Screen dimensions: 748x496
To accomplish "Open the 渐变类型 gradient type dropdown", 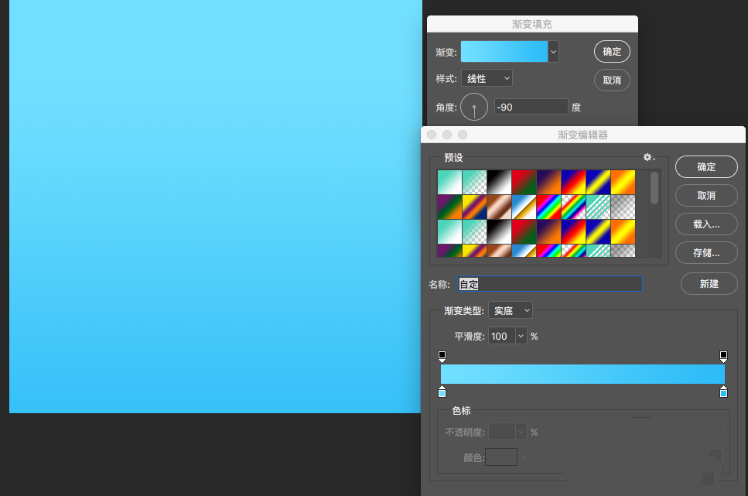I will click(510, 311).
